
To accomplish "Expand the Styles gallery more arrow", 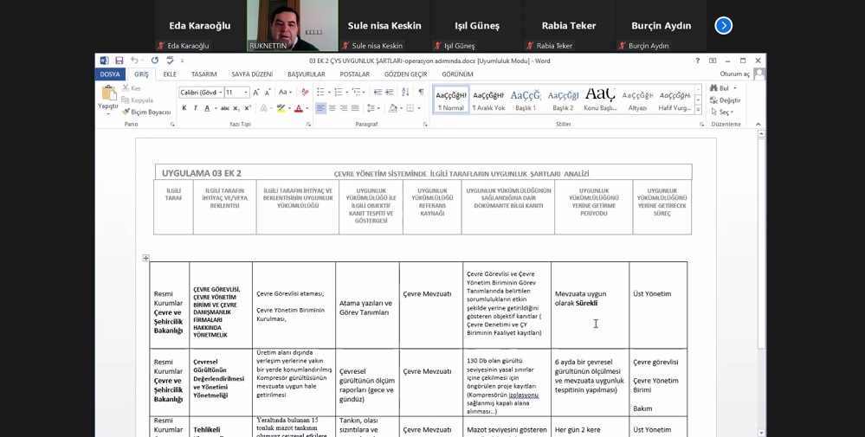I will [x=698, y=110].
